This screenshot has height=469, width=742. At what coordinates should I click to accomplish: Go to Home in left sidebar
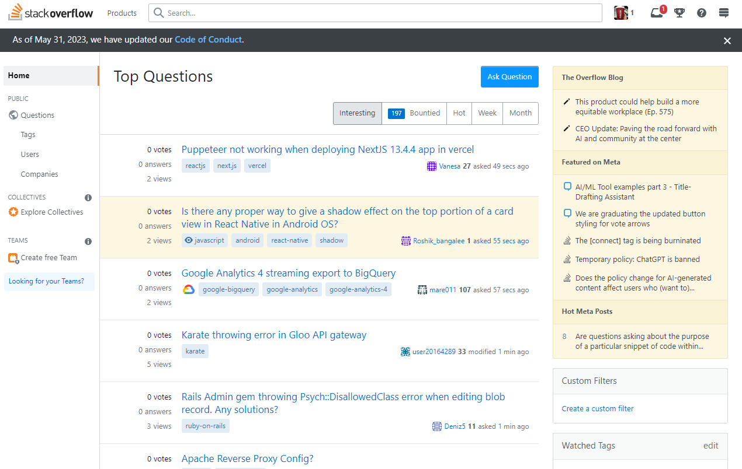pos(51,76)
